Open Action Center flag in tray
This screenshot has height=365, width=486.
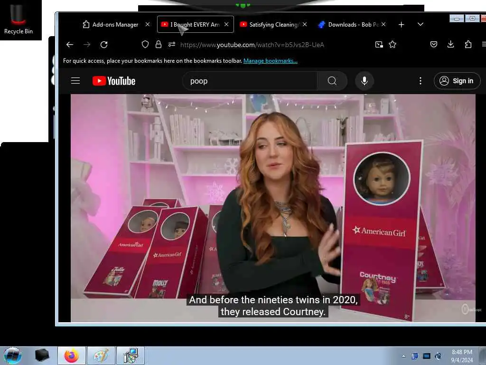tap(415, 356)
